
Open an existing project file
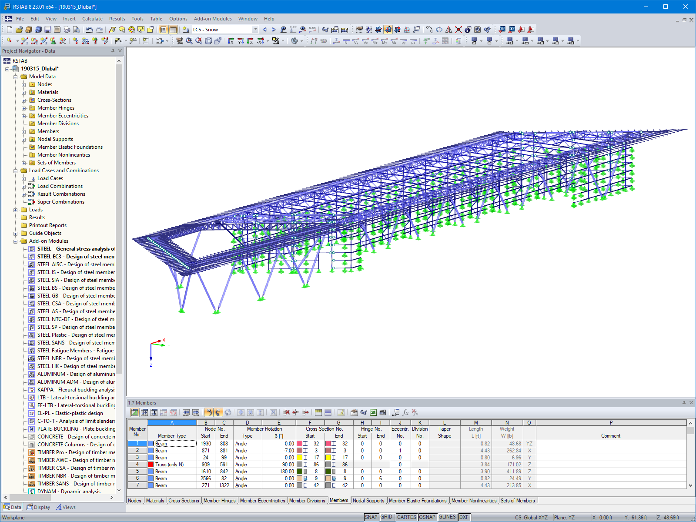pos(19,30)
